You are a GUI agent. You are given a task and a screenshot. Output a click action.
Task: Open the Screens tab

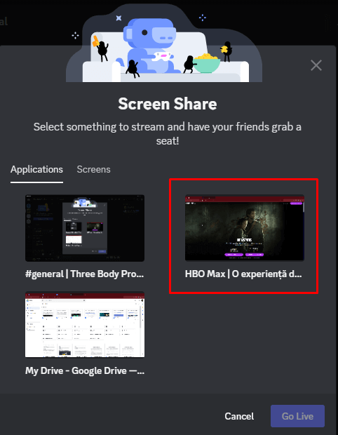(x=93, y=169)
